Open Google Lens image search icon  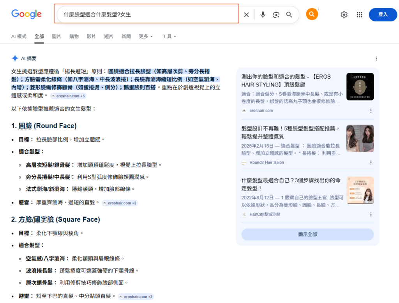coord(276,15)
